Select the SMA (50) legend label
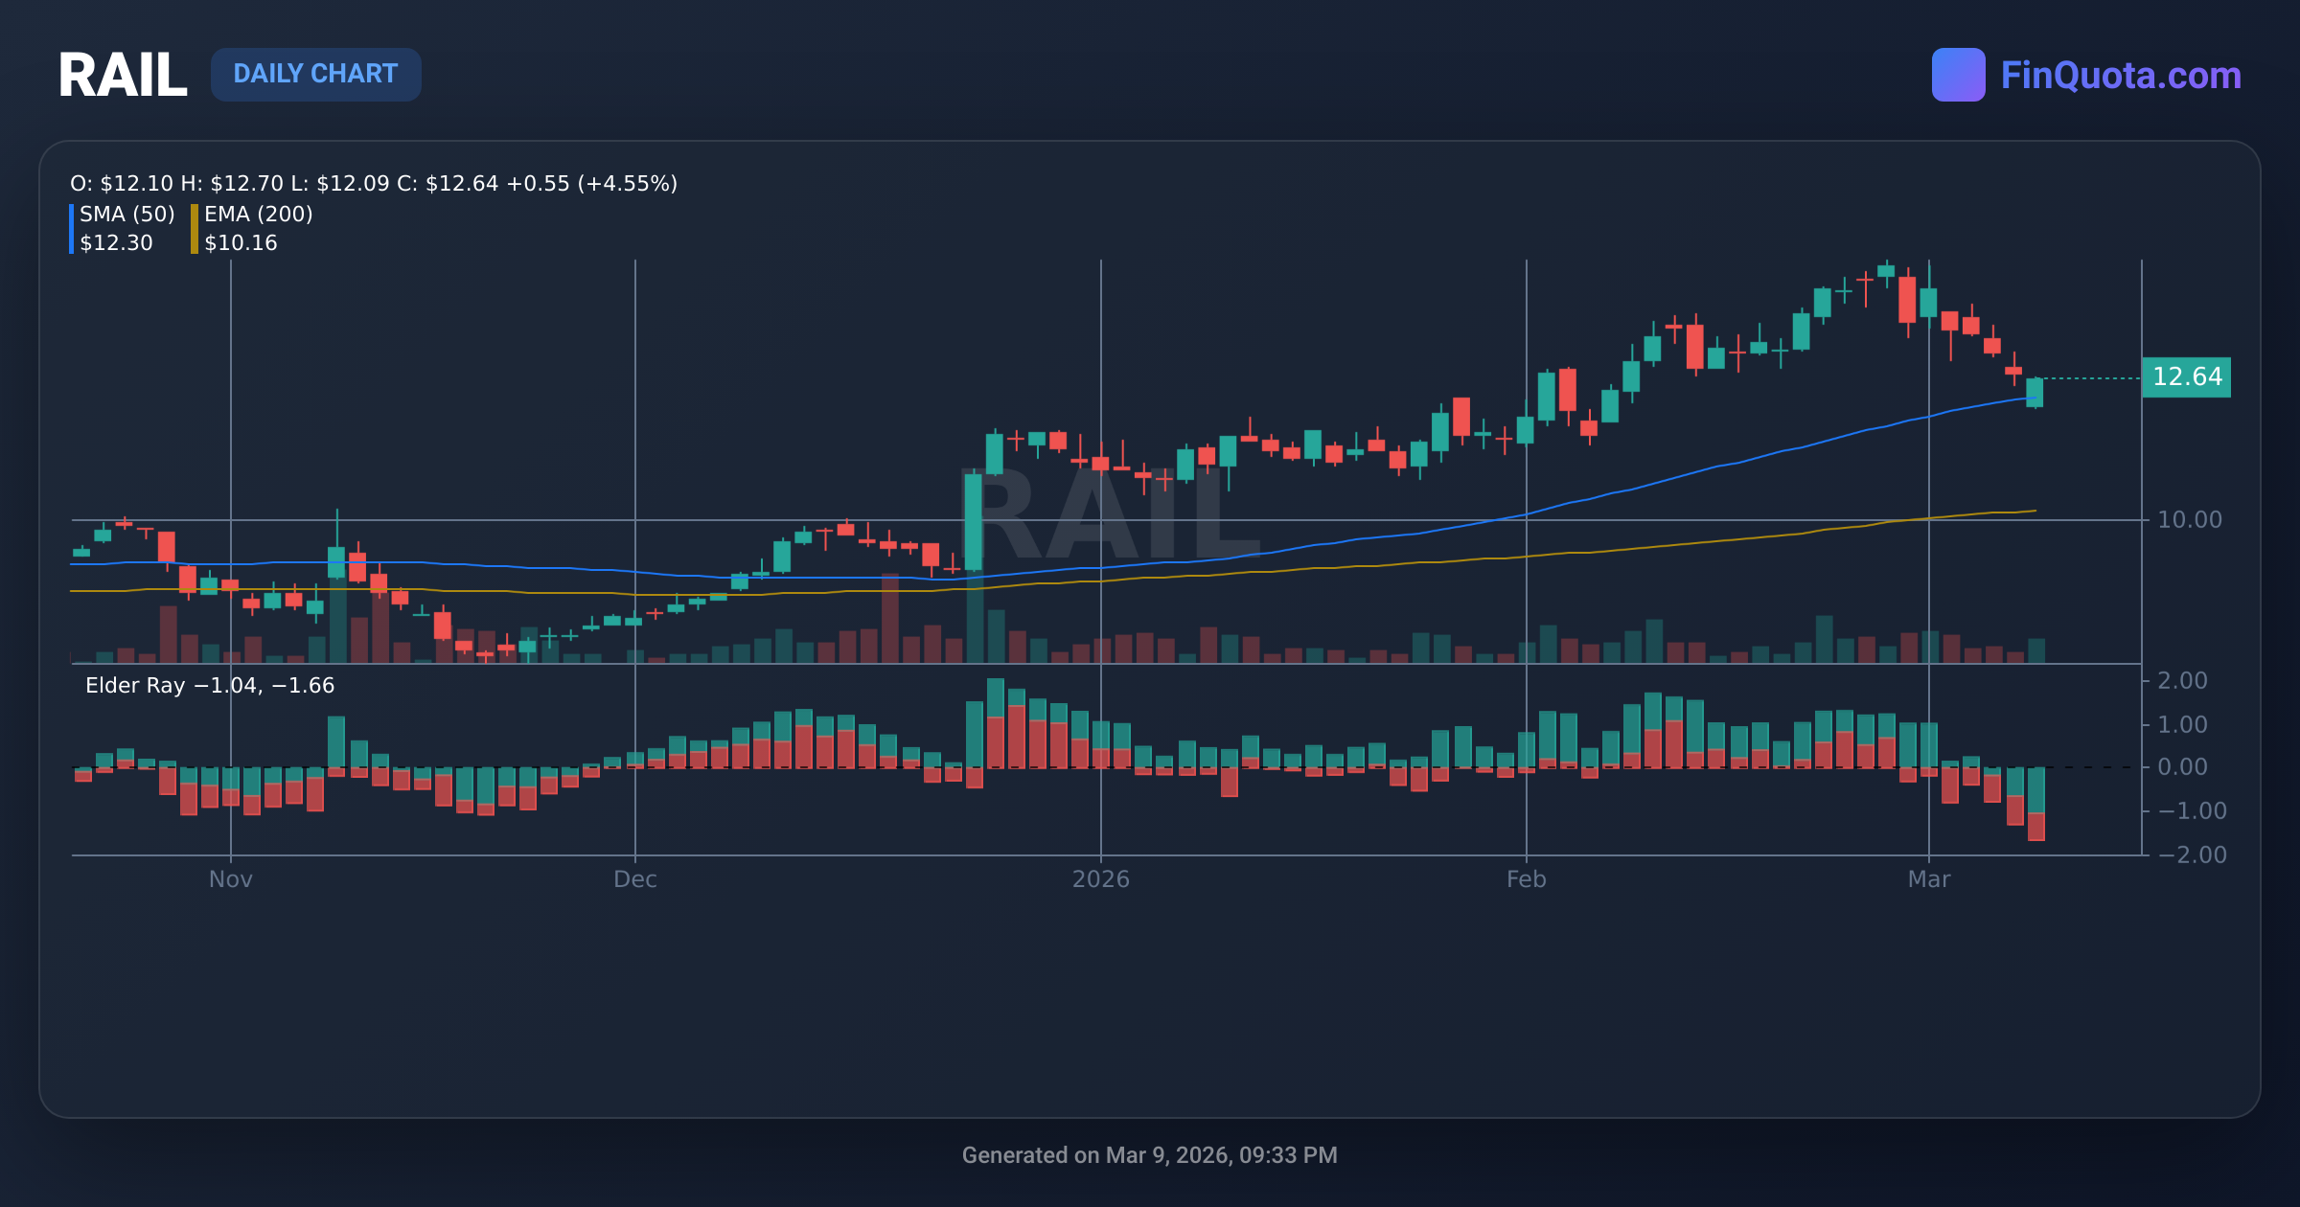This screenshot has height=1207, width=2300. coord(126,215)
